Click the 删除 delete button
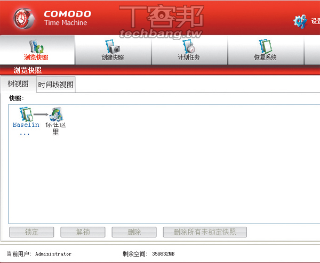This screenshot has width=320, height=263. pyautogui.click(x=134, y=232)
